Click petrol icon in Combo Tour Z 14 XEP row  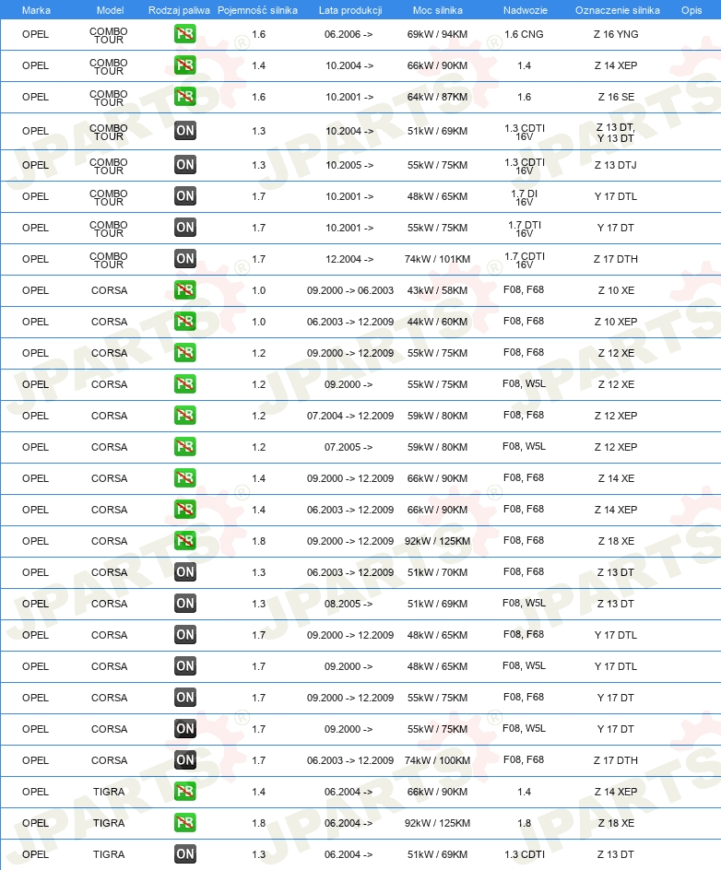[x=184, y=65]
